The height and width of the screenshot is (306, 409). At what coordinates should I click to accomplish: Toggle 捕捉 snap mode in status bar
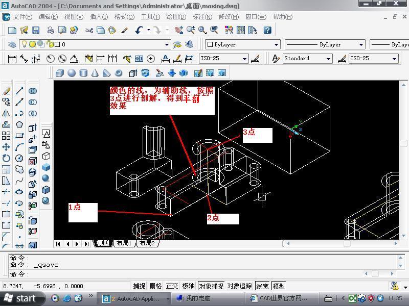coord(139,286)
